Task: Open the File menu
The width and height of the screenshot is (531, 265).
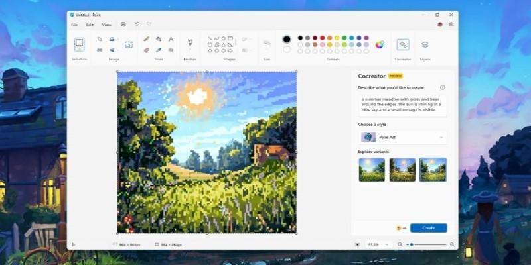Action: pos(75,25)
